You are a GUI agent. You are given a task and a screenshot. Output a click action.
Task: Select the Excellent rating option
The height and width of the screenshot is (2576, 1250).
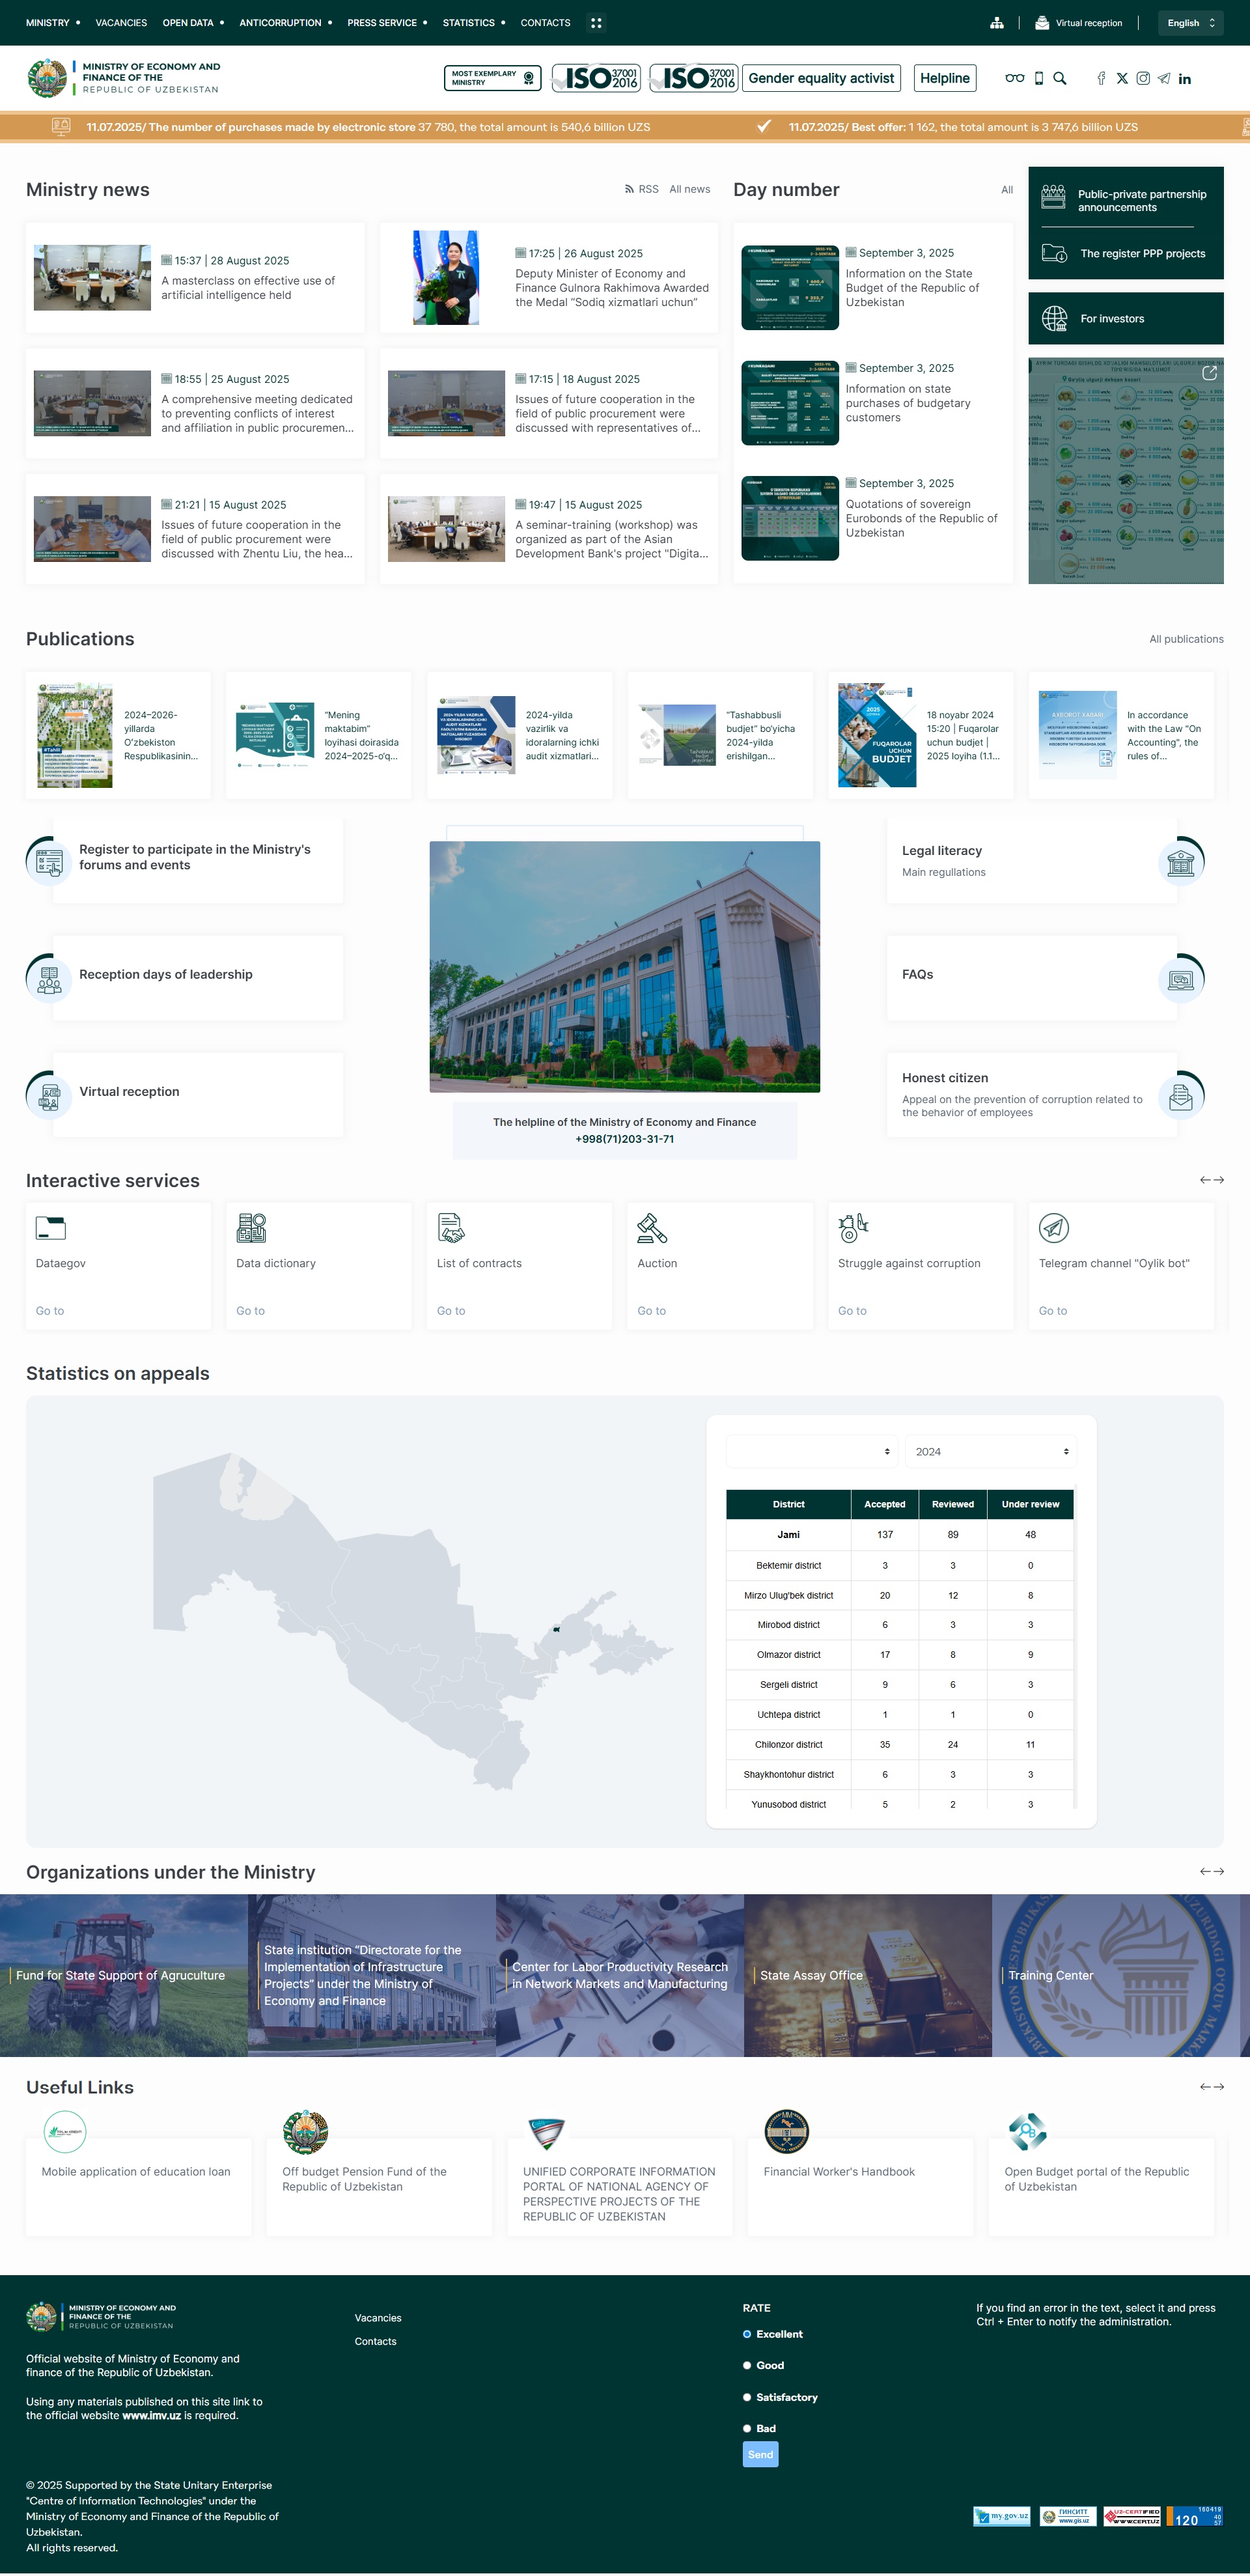coord(747,2334)
